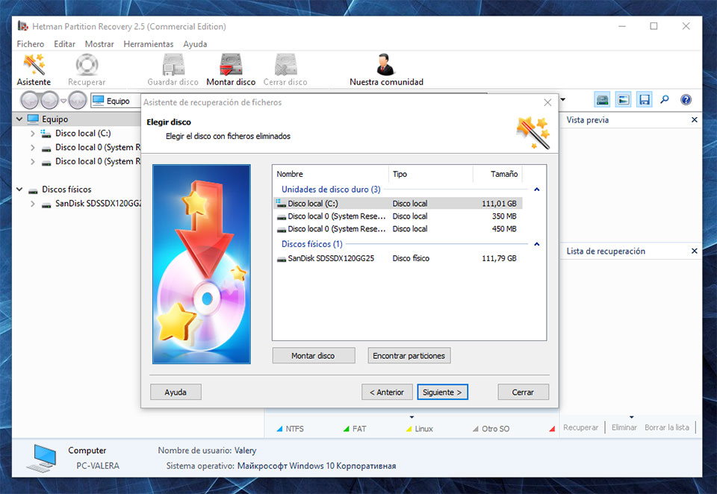Open the magnifier search icon

[x=665, y=100]
